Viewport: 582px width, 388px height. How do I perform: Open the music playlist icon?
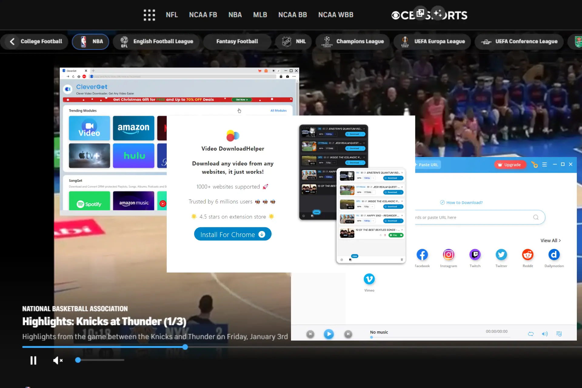coord(559,334)
